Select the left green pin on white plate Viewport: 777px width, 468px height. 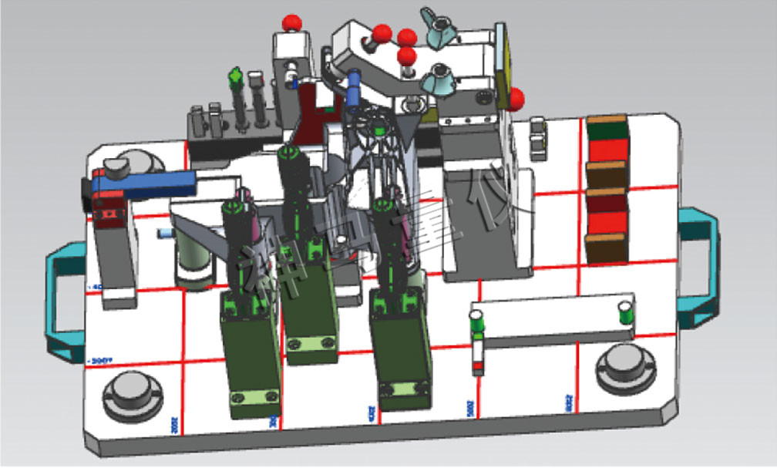478,322
